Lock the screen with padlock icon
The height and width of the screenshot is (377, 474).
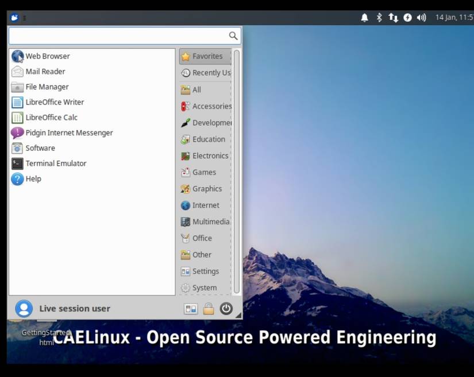pos(209,309)
